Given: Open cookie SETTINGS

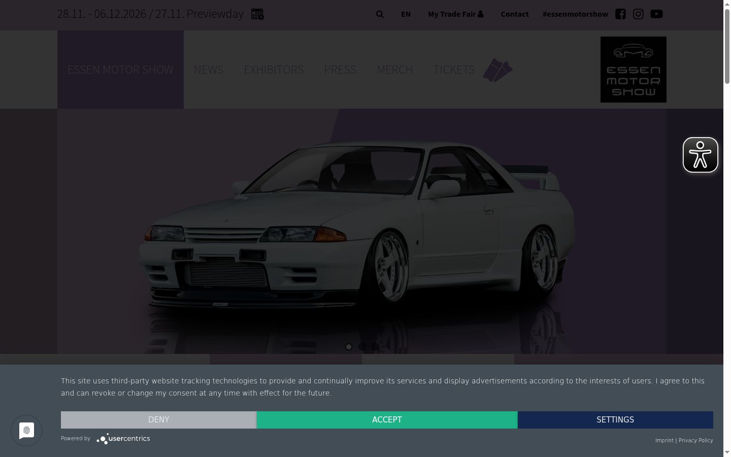Looking at the screenshot, I should (x=615, y=420).
